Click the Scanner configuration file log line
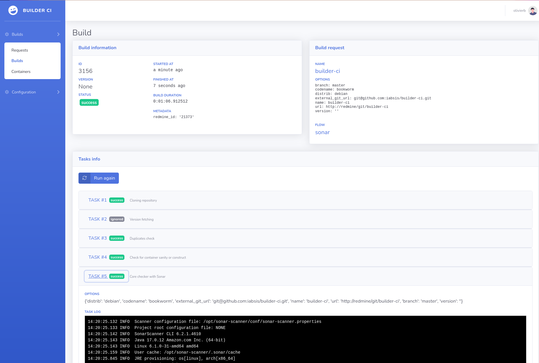 point(205,322)
